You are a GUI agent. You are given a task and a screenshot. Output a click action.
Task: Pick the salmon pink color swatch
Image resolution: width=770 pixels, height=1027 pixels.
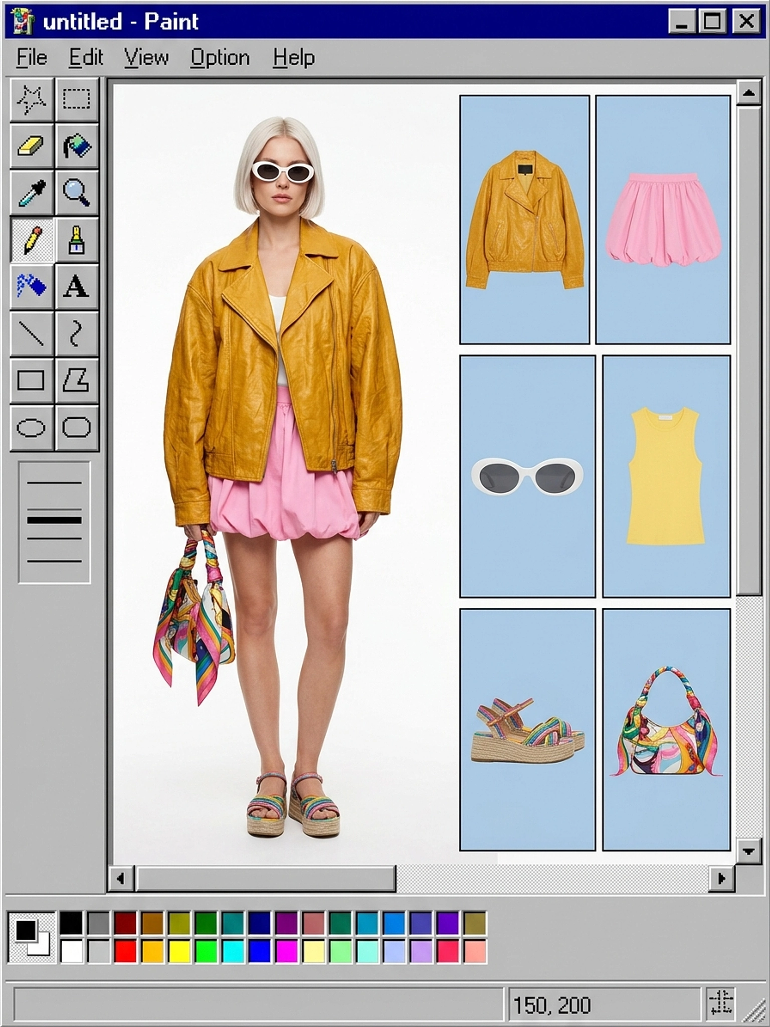coord(475,951)
